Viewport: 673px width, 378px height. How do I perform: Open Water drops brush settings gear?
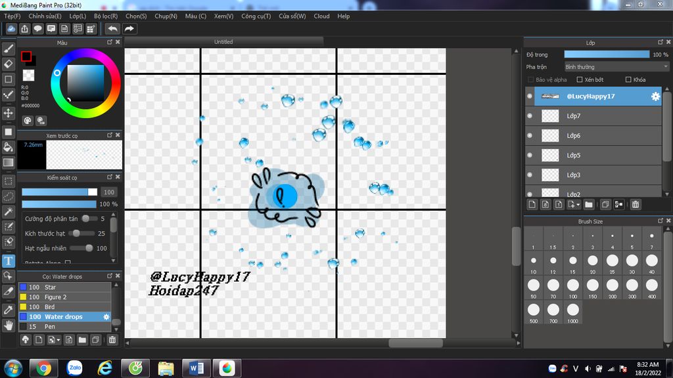point(106,317)
